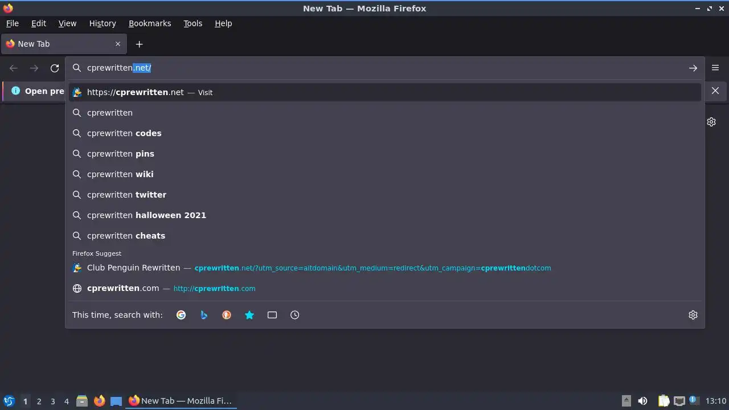Select 'cprewritten cheats' suggestion
The height and width of the screenshot is (410, 729).
tap(385, 236)
